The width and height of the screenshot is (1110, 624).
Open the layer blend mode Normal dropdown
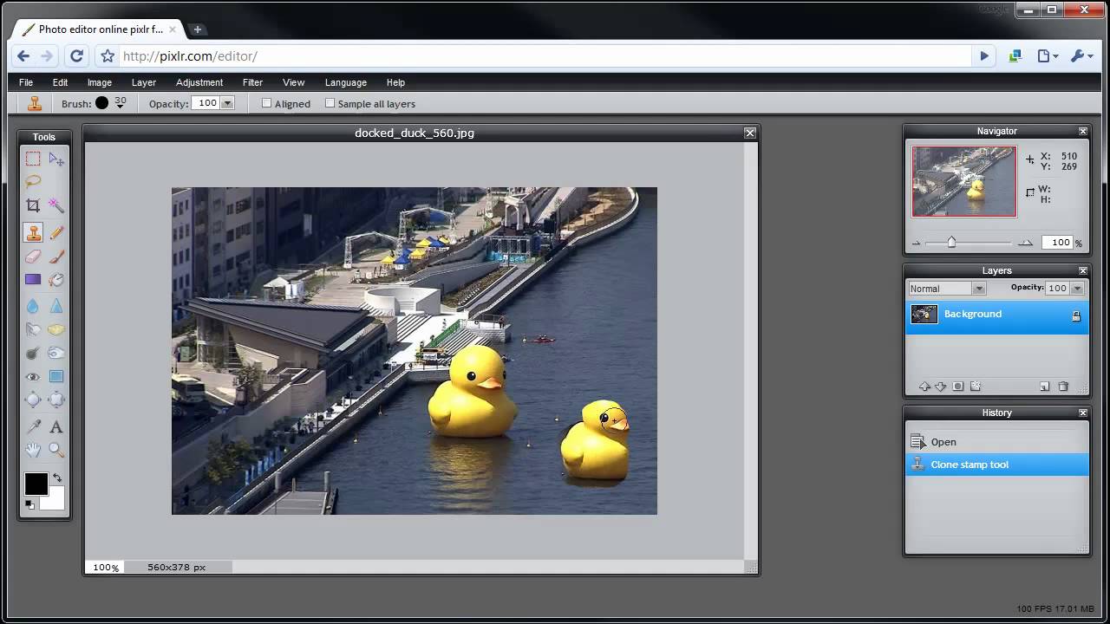[x=946, y=289]
